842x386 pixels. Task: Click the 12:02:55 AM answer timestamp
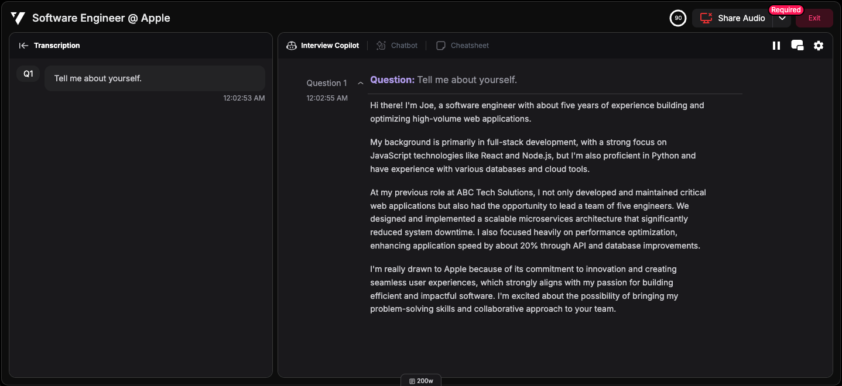[x=327, y=98]
